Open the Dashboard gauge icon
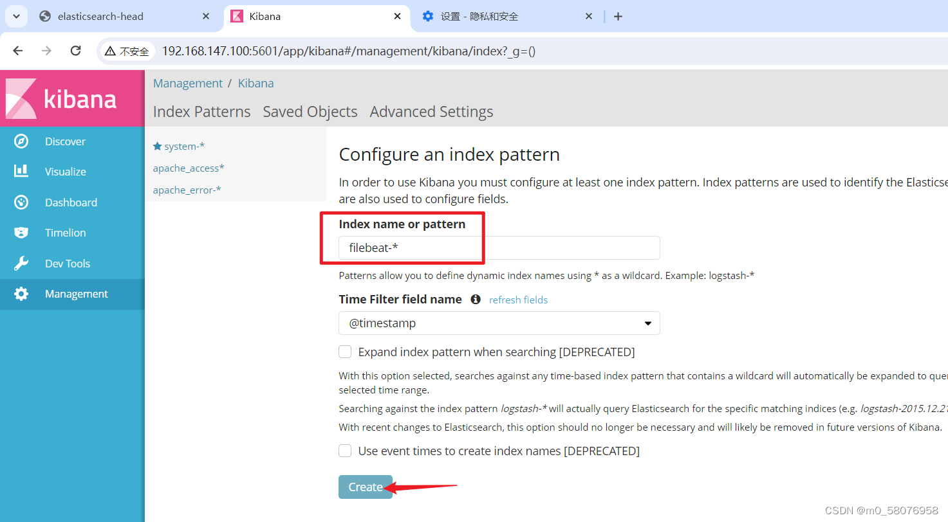The image size is (948, 522). pyautogui.click(x=21, y=203)
